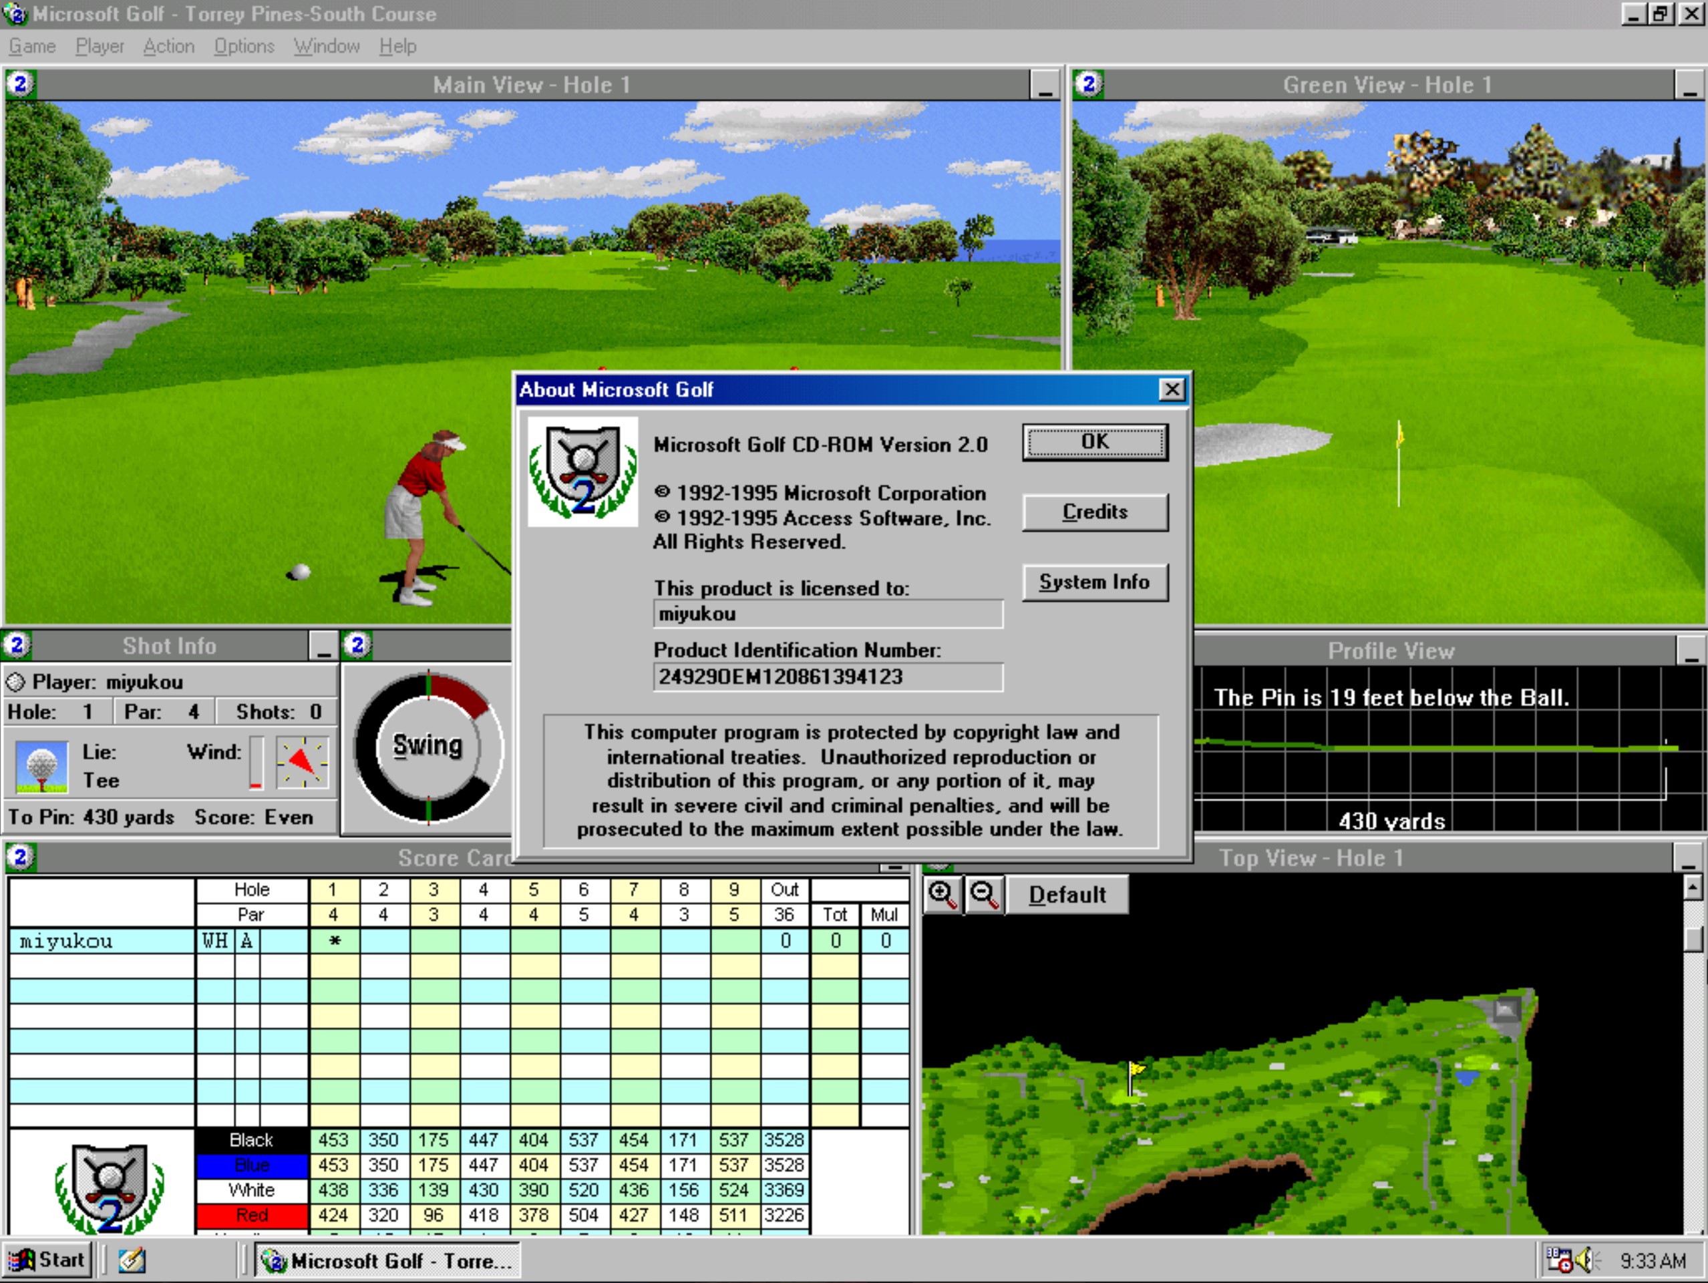Screen dimensions: 1708x1283
Task: Close the About Microsoft Golf dialog
Action: pos(1172,390)
